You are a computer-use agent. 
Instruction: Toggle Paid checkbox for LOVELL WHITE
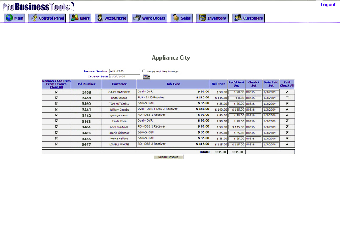coord(287,144)
